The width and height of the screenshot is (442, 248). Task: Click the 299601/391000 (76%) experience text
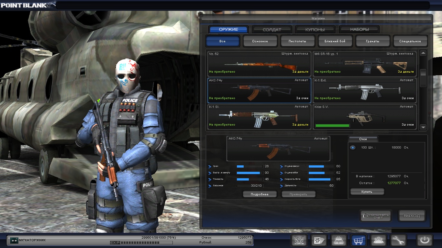[x=158, y=237]
